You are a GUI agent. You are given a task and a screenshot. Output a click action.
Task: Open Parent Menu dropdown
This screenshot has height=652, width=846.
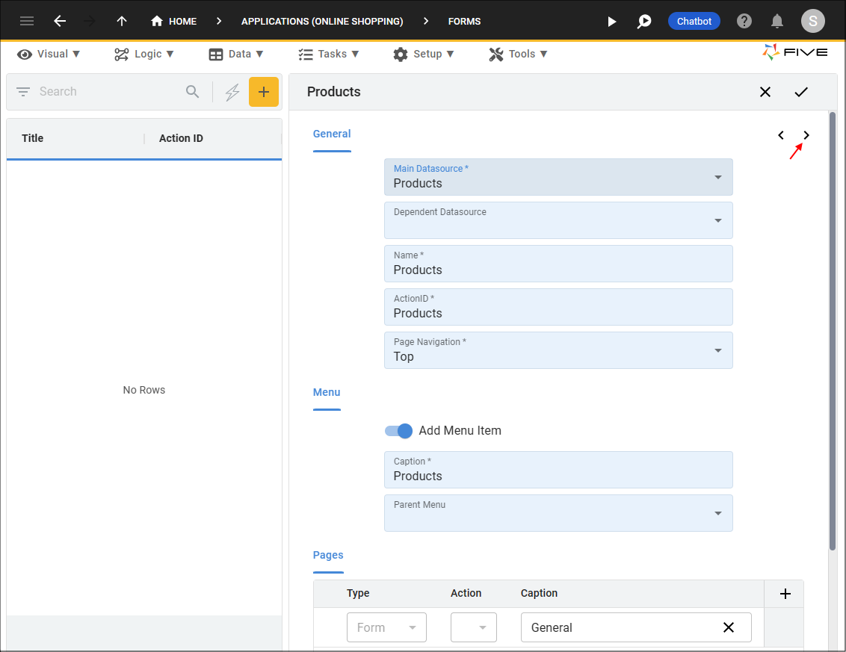[x=558, y=513]
